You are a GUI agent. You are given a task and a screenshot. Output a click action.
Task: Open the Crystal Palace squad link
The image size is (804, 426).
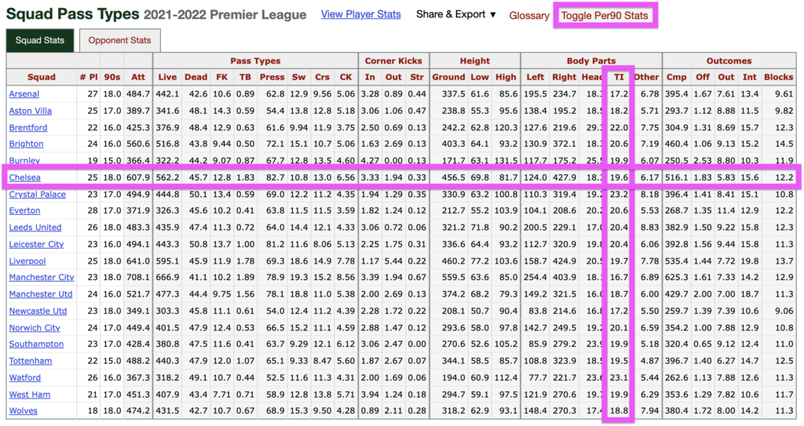coord(37,195)
